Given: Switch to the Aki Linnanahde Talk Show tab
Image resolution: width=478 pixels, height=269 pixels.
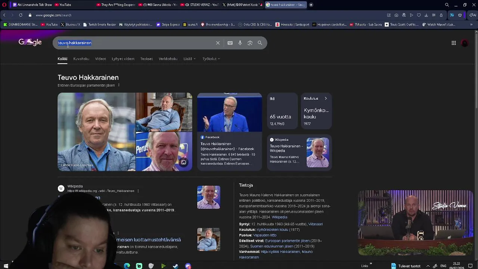Looking at the screenshot, I should point(32,5).
